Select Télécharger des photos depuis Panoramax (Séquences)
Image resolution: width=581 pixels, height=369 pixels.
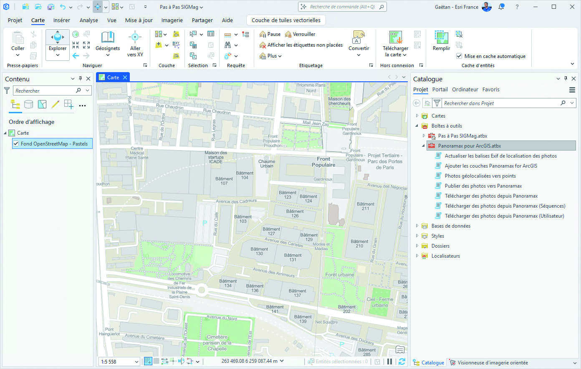pyautogui.click(x=505, y=206)
